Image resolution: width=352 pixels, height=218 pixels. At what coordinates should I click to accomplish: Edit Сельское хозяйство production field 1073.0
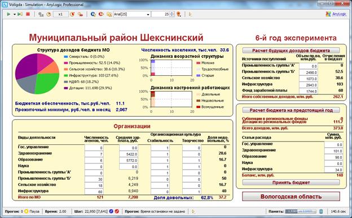(x=309, y=79)
